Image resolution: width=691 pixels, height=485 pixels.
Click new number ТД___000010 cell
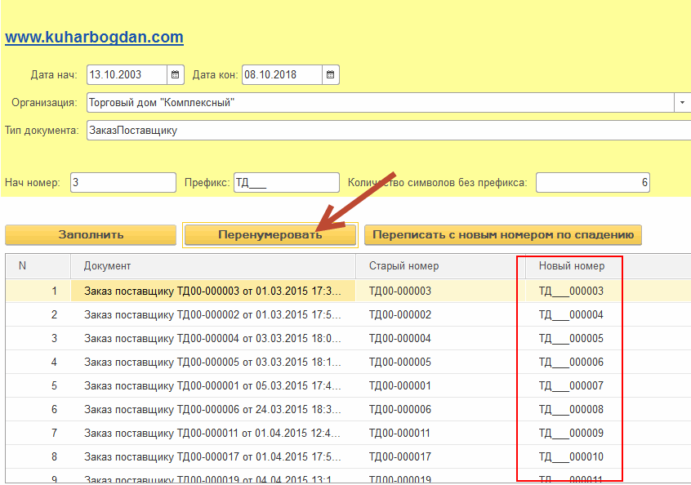tap(571, 457)
